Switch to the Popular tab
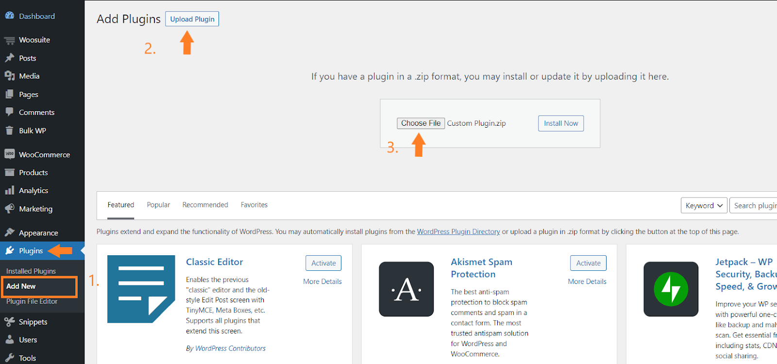 click(x=158, y=205)
